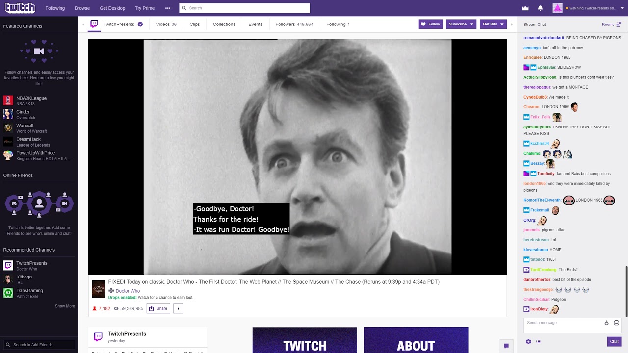This screenshot has width=628, height=353.
Task: Open PowerUpWithPride channel avatar
Action: point(8,155)
